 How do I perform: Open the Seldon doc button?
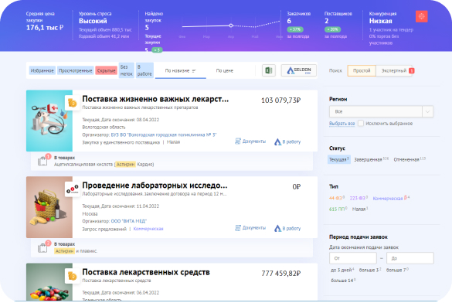click(299, 70)
